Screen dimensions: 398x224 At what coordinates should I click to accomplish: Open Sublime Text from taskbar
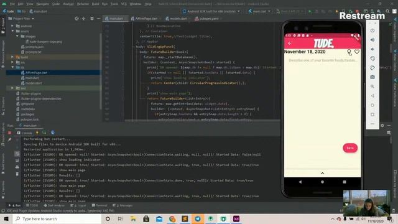coord(185,219)
